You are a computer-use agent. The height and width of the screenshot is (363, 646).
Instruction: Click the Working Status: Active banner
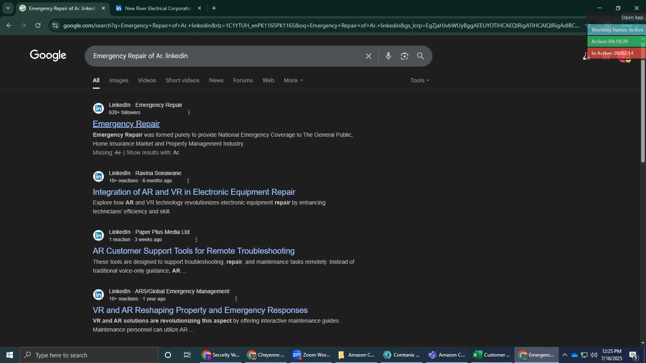617,30
